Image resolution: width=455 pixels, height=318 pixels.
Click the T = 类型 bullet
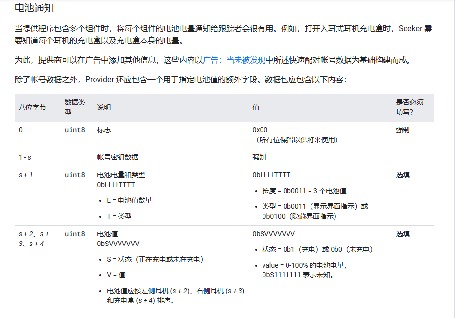(120, 217)
